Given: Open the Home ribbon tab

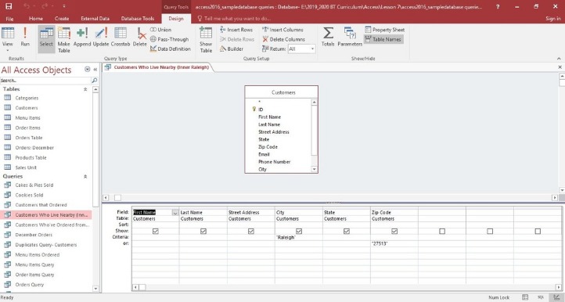Looking at the screenshot, I should coord(36,18).
